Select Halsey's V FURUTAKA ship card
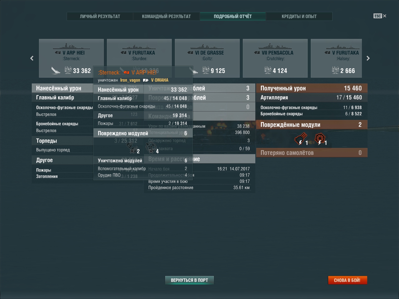 [343, 58]
